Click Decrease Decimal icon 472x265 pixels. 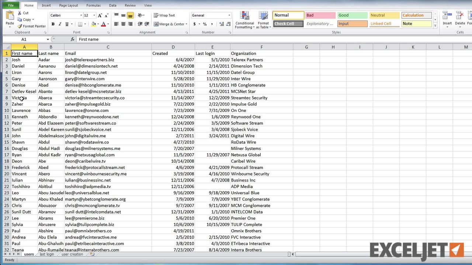(228, 24)
